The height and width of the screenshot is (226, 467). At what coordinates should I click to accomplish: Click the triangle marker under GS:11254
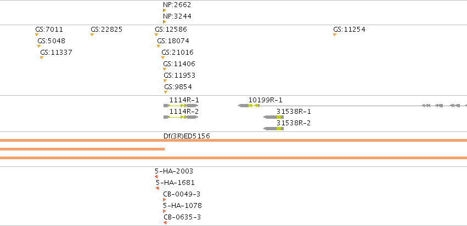(x=334, y=34)
